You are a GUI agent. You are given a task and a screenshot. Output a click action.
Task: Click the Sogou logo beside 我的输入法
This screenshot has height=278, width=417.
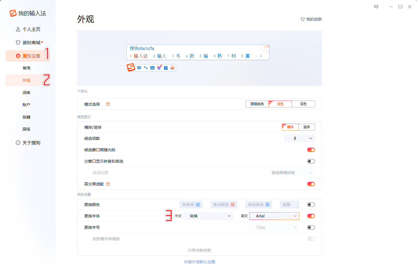(x=13, y=13)
